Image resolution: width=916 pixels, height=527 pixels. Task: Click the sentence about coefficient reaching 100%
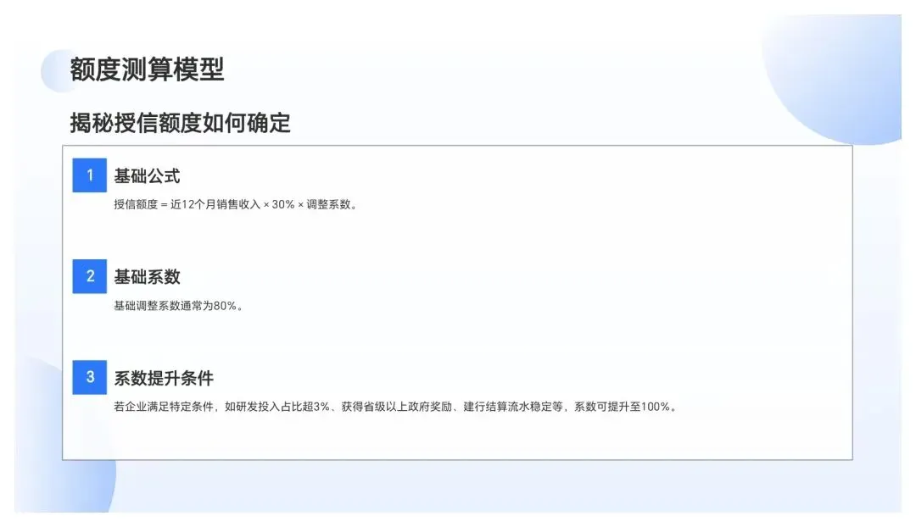[x=396, y=407]
